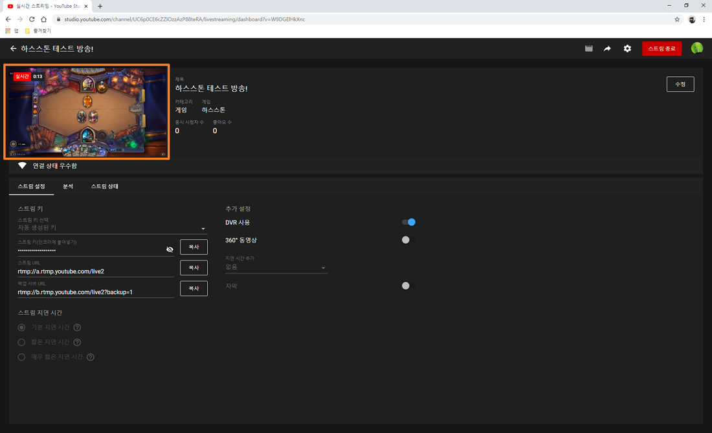Click the address bar URL
The width and height of the screenshot is (712, 433).
[185, 19]
